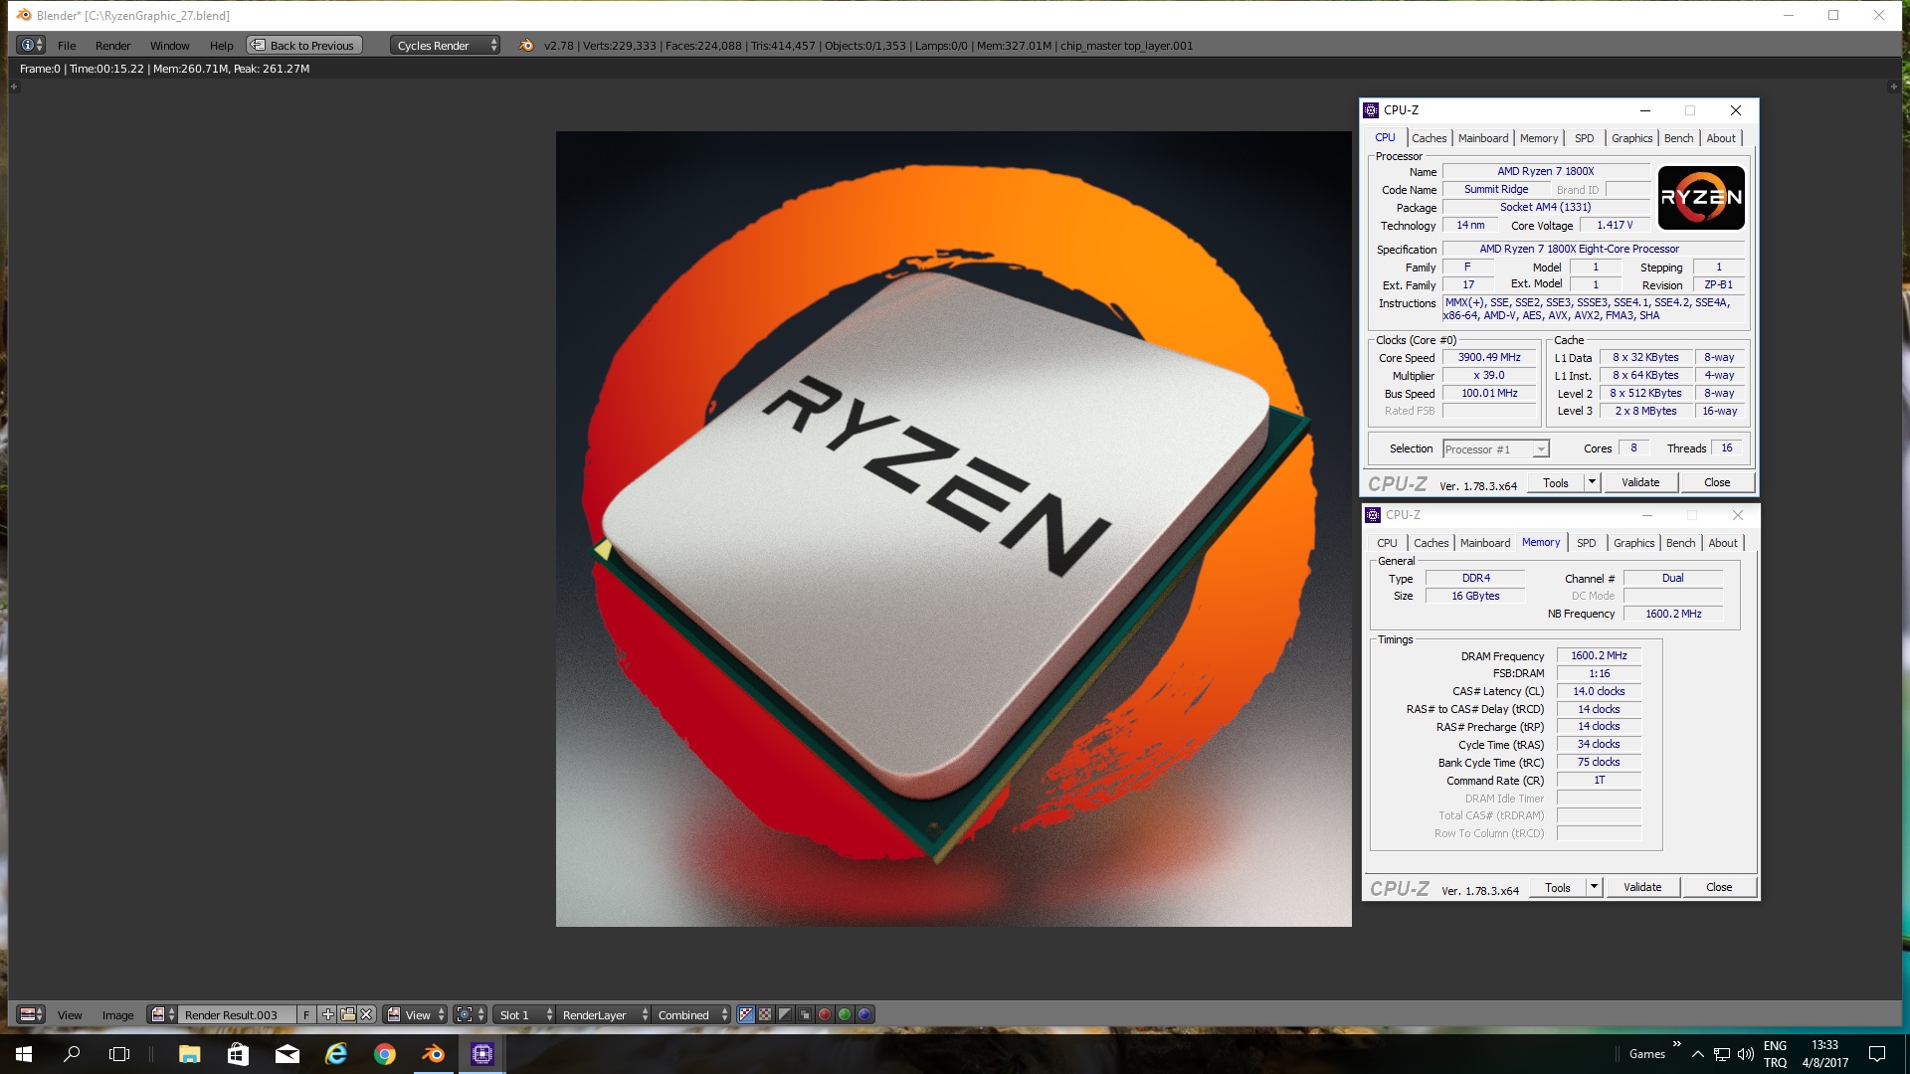This screenshot has height=1074, width=1910.
Task: Open the SPD tab in the upper CPU-Z window
Action: point(1585,138)
